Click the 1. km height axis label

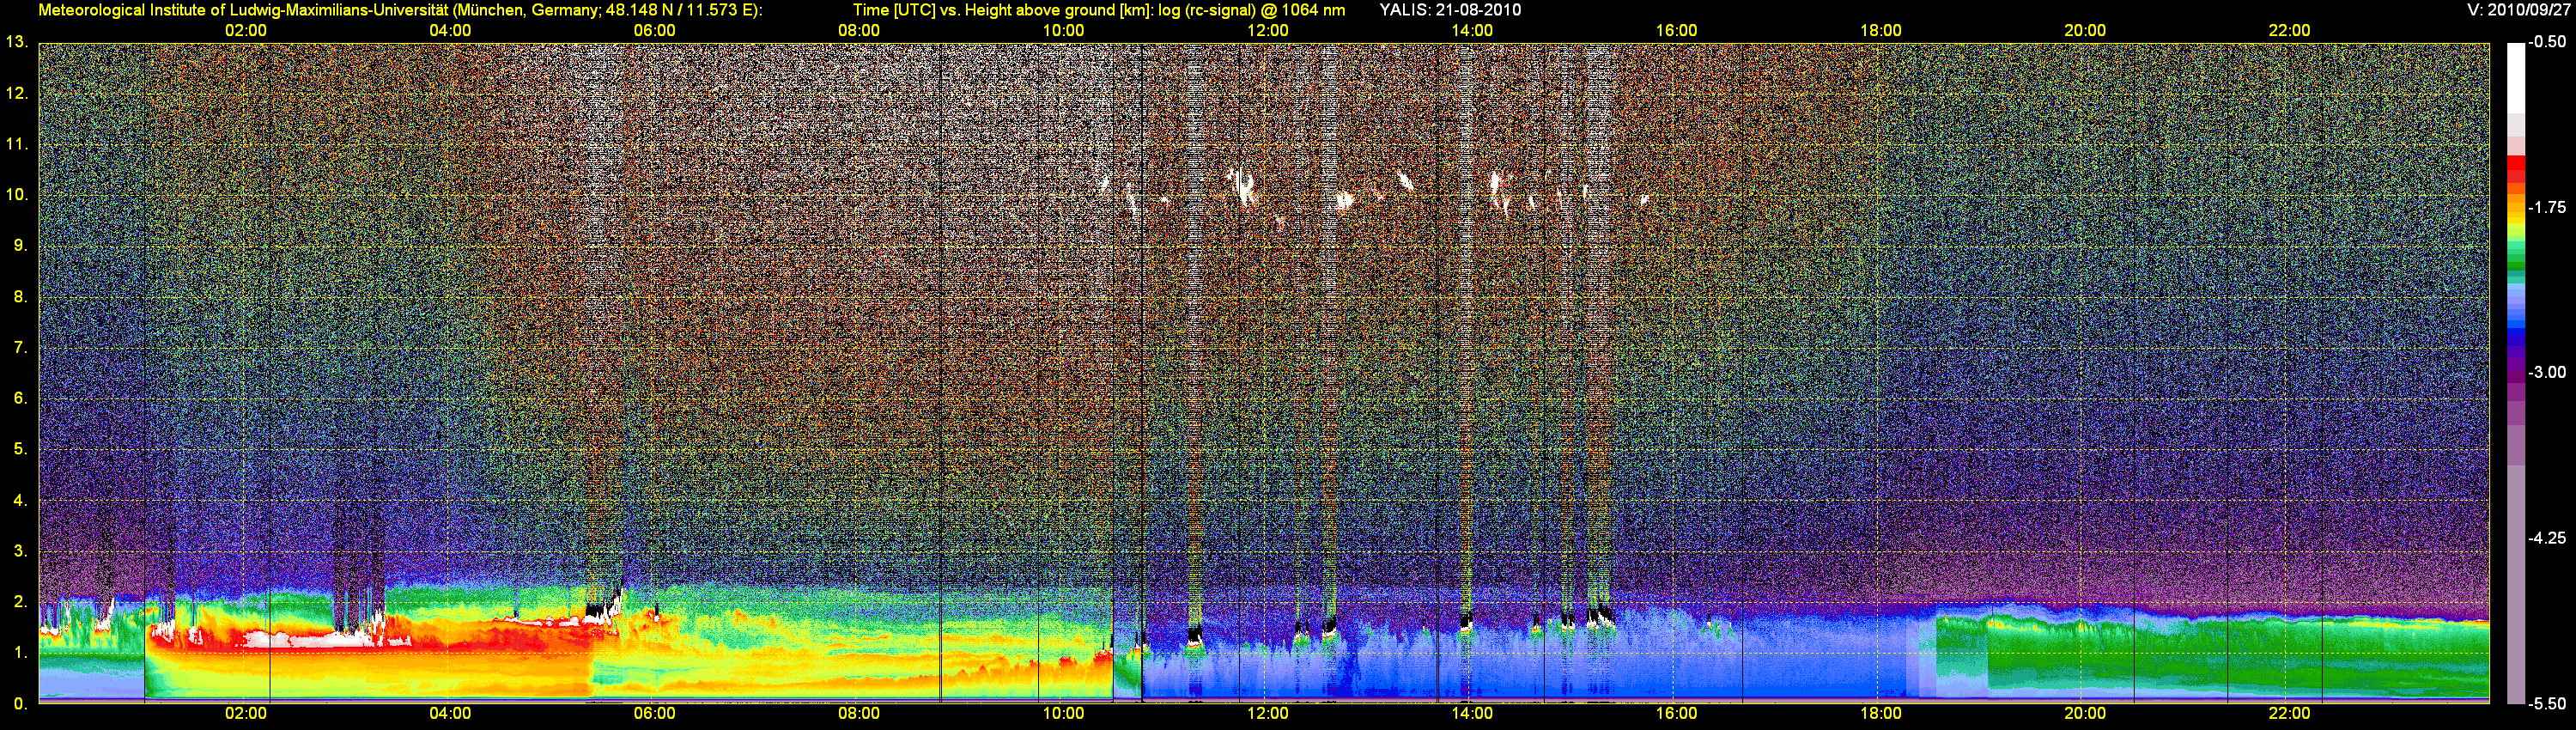point(21,652)
